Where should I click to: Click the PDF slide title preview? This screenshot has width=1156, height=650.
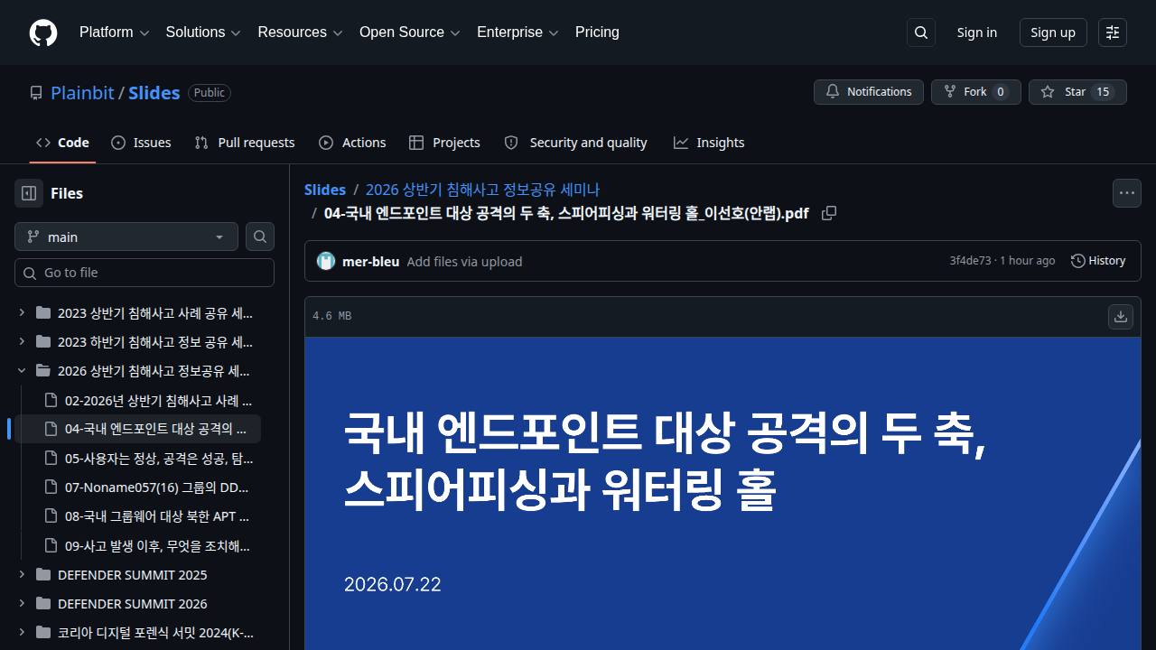[x=664, y=460]
